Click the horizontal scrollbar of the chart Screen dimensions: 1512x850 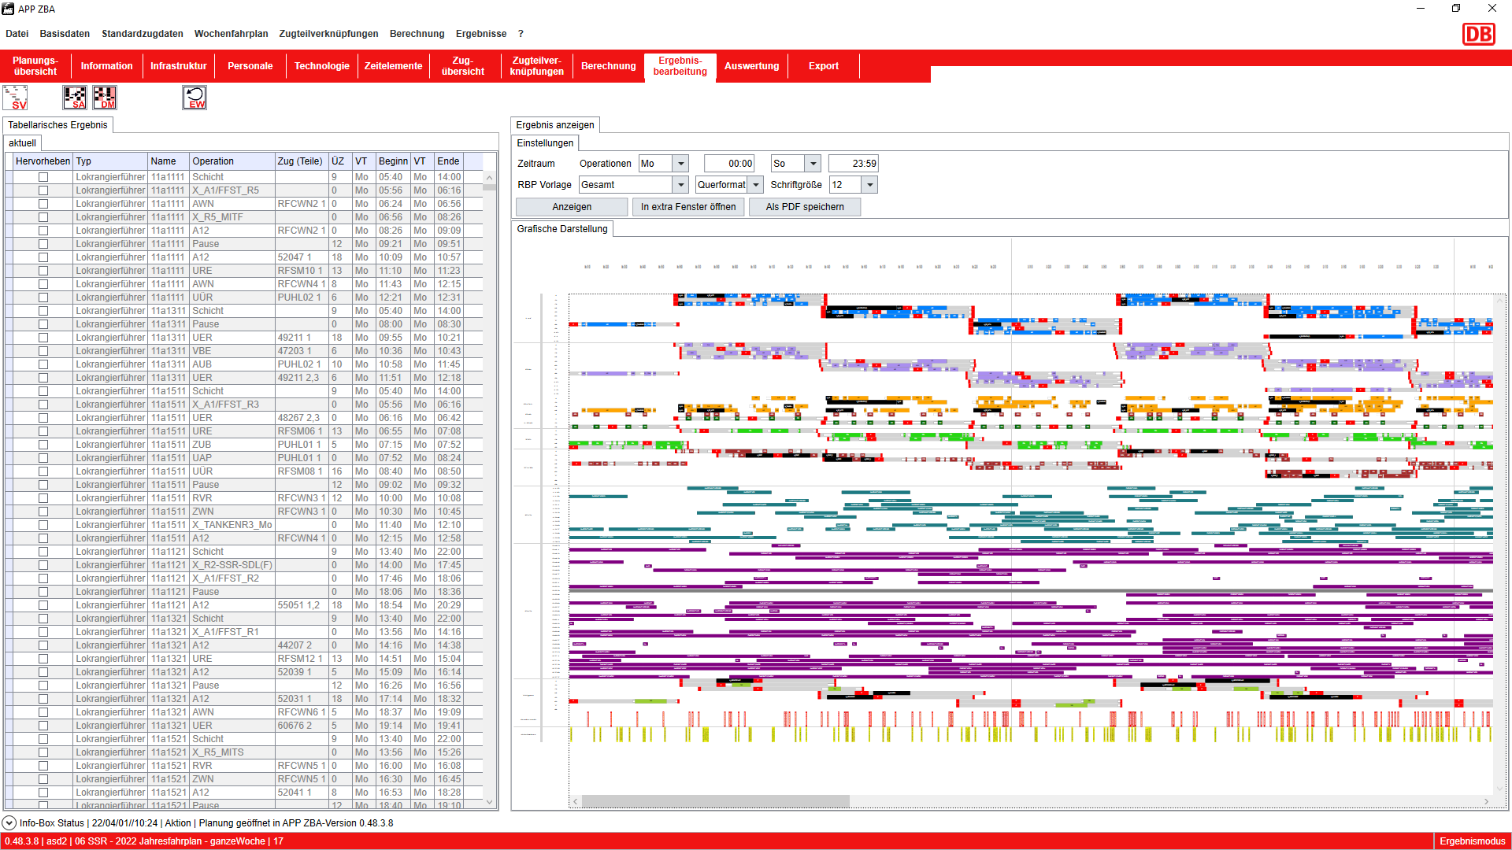coord(715,801)
